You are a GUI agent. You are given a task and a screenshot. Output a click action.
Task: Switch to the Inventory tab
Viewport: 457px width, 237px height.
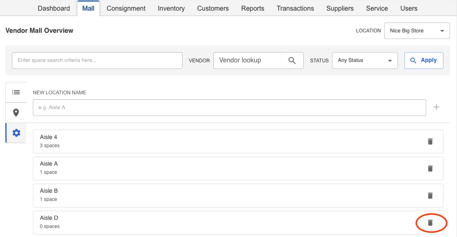click(171, 9)
